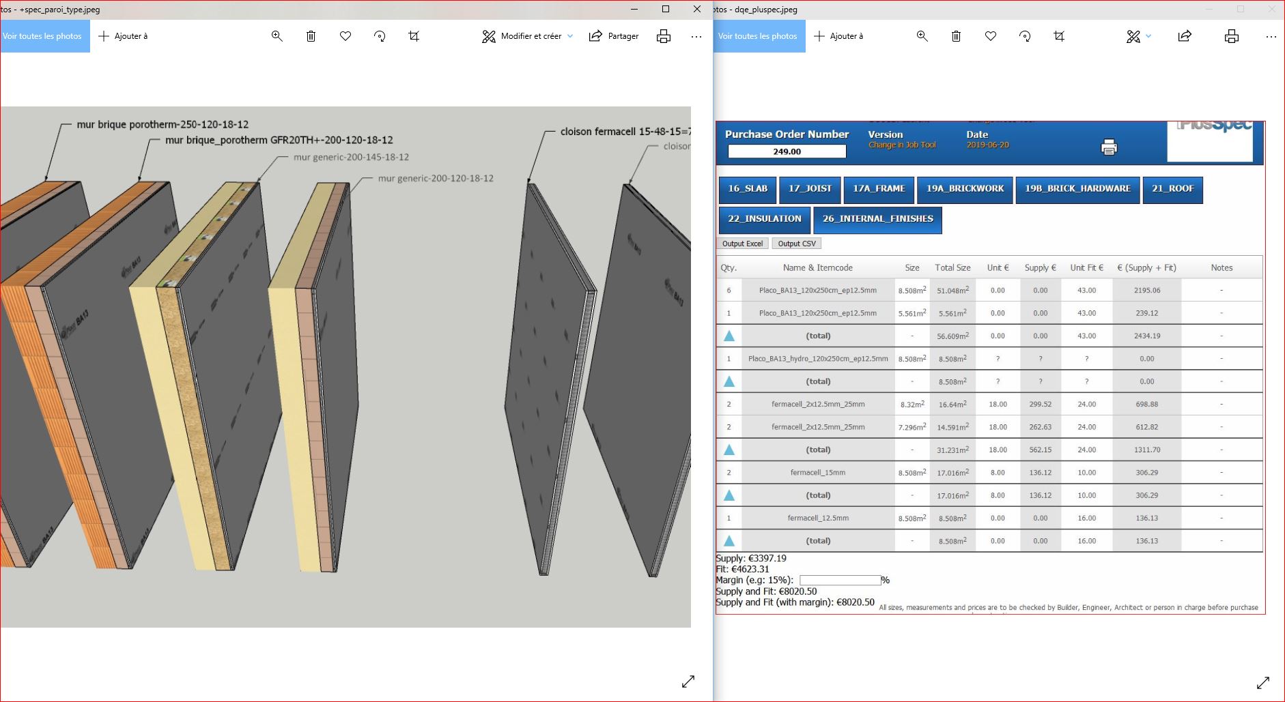Viewport: 1285px width, 702px height.
Task: Click the share icon in right photo window
Action: click(1185, 36)
